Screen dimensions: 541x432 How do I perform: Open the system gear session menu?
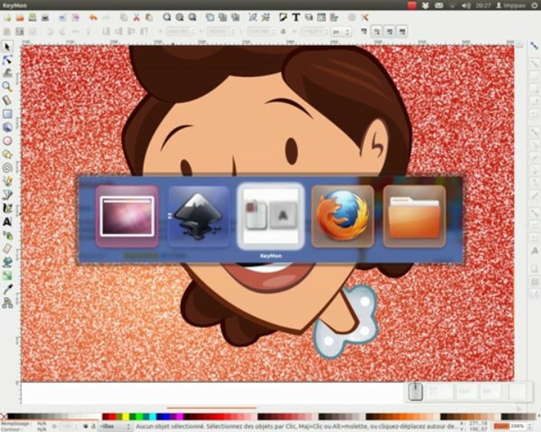[534, 5]
